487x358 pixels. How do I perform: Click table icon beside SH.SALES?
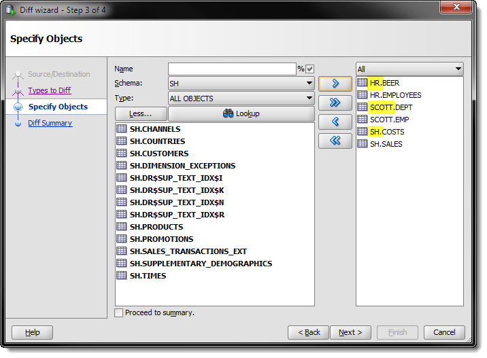pyautogui.click(x=362, y=143)
